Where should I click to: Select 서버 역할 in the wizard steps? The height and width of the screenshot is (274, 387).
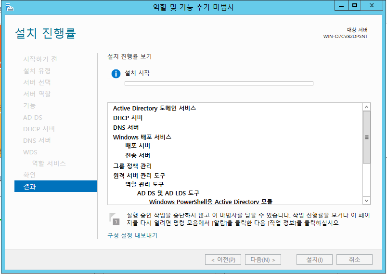37,94
